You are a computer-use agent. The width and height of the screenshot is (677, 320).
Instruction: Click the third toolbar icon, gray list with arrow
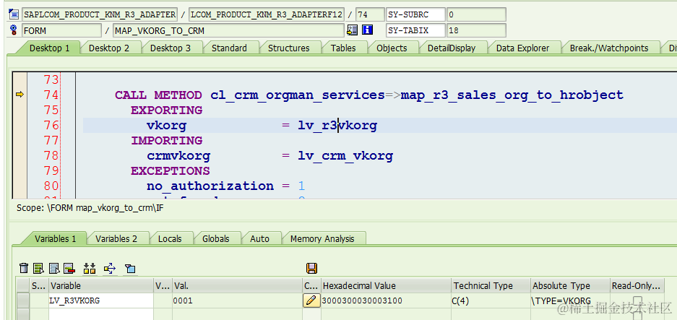54,268
